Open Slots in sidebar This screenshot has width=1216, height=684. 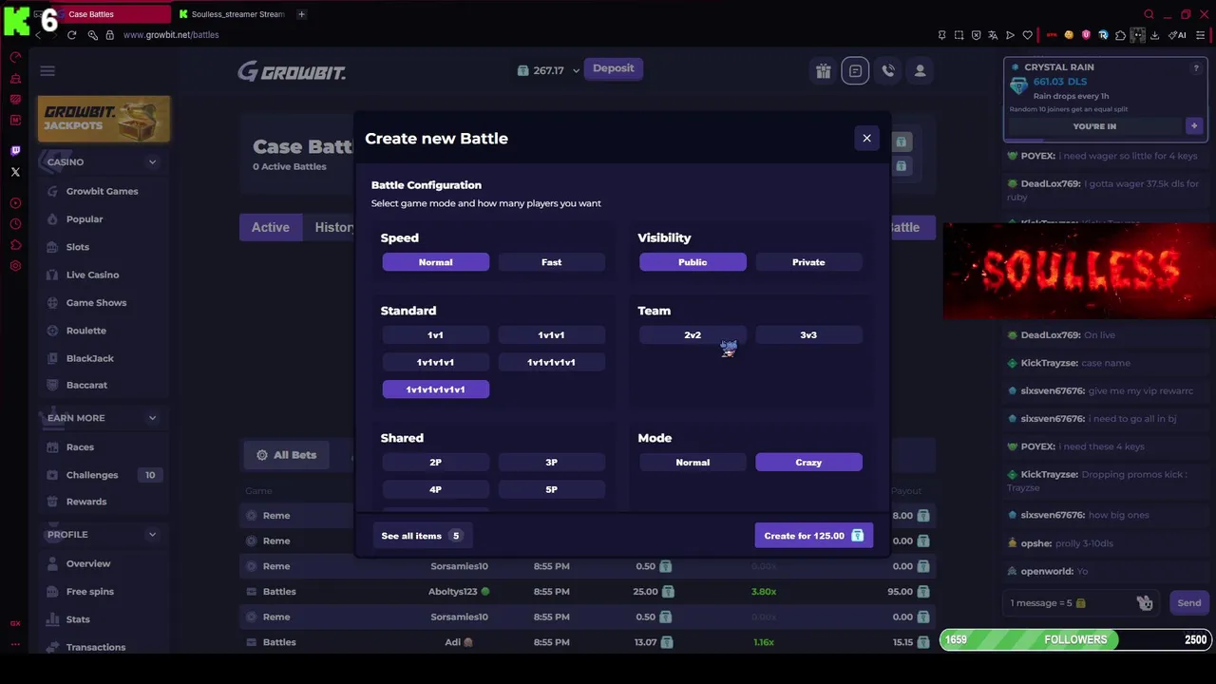tap(78, 247)
